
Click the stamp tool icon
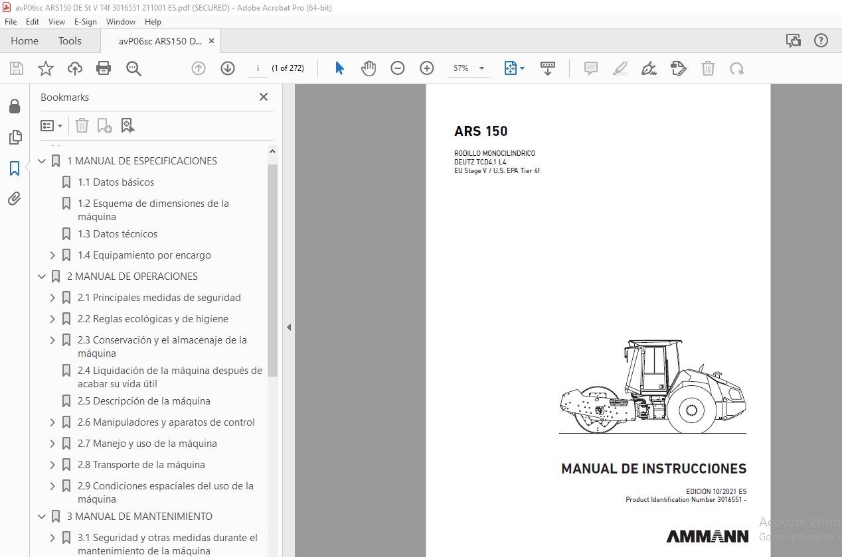[x=679, y=68]
